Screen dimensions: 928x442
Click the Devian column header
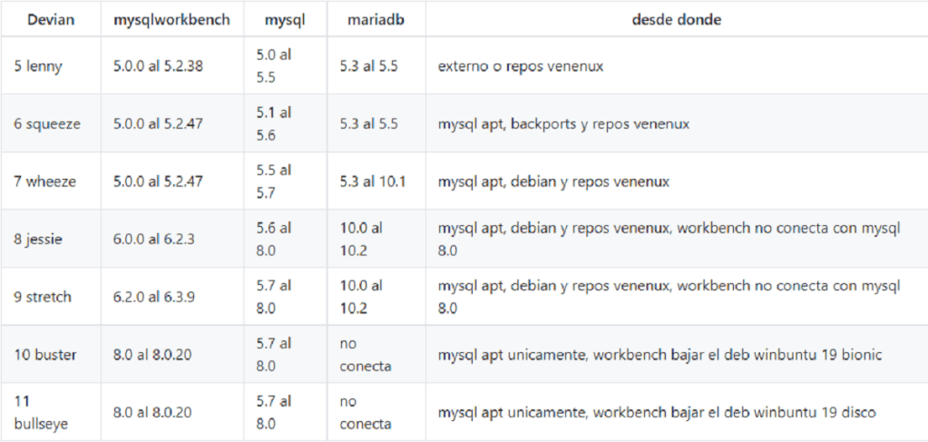pyautogui.click(x=51, y=19)
